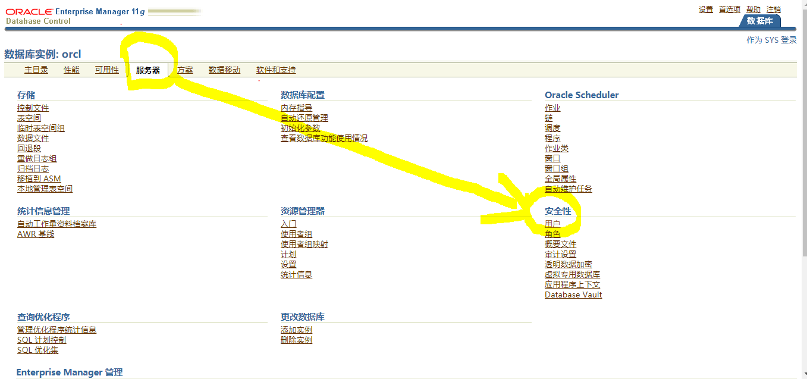Open the 应用程序上下文 link
This screenshot has height=379, width=807.
click(x=573, y=284)
